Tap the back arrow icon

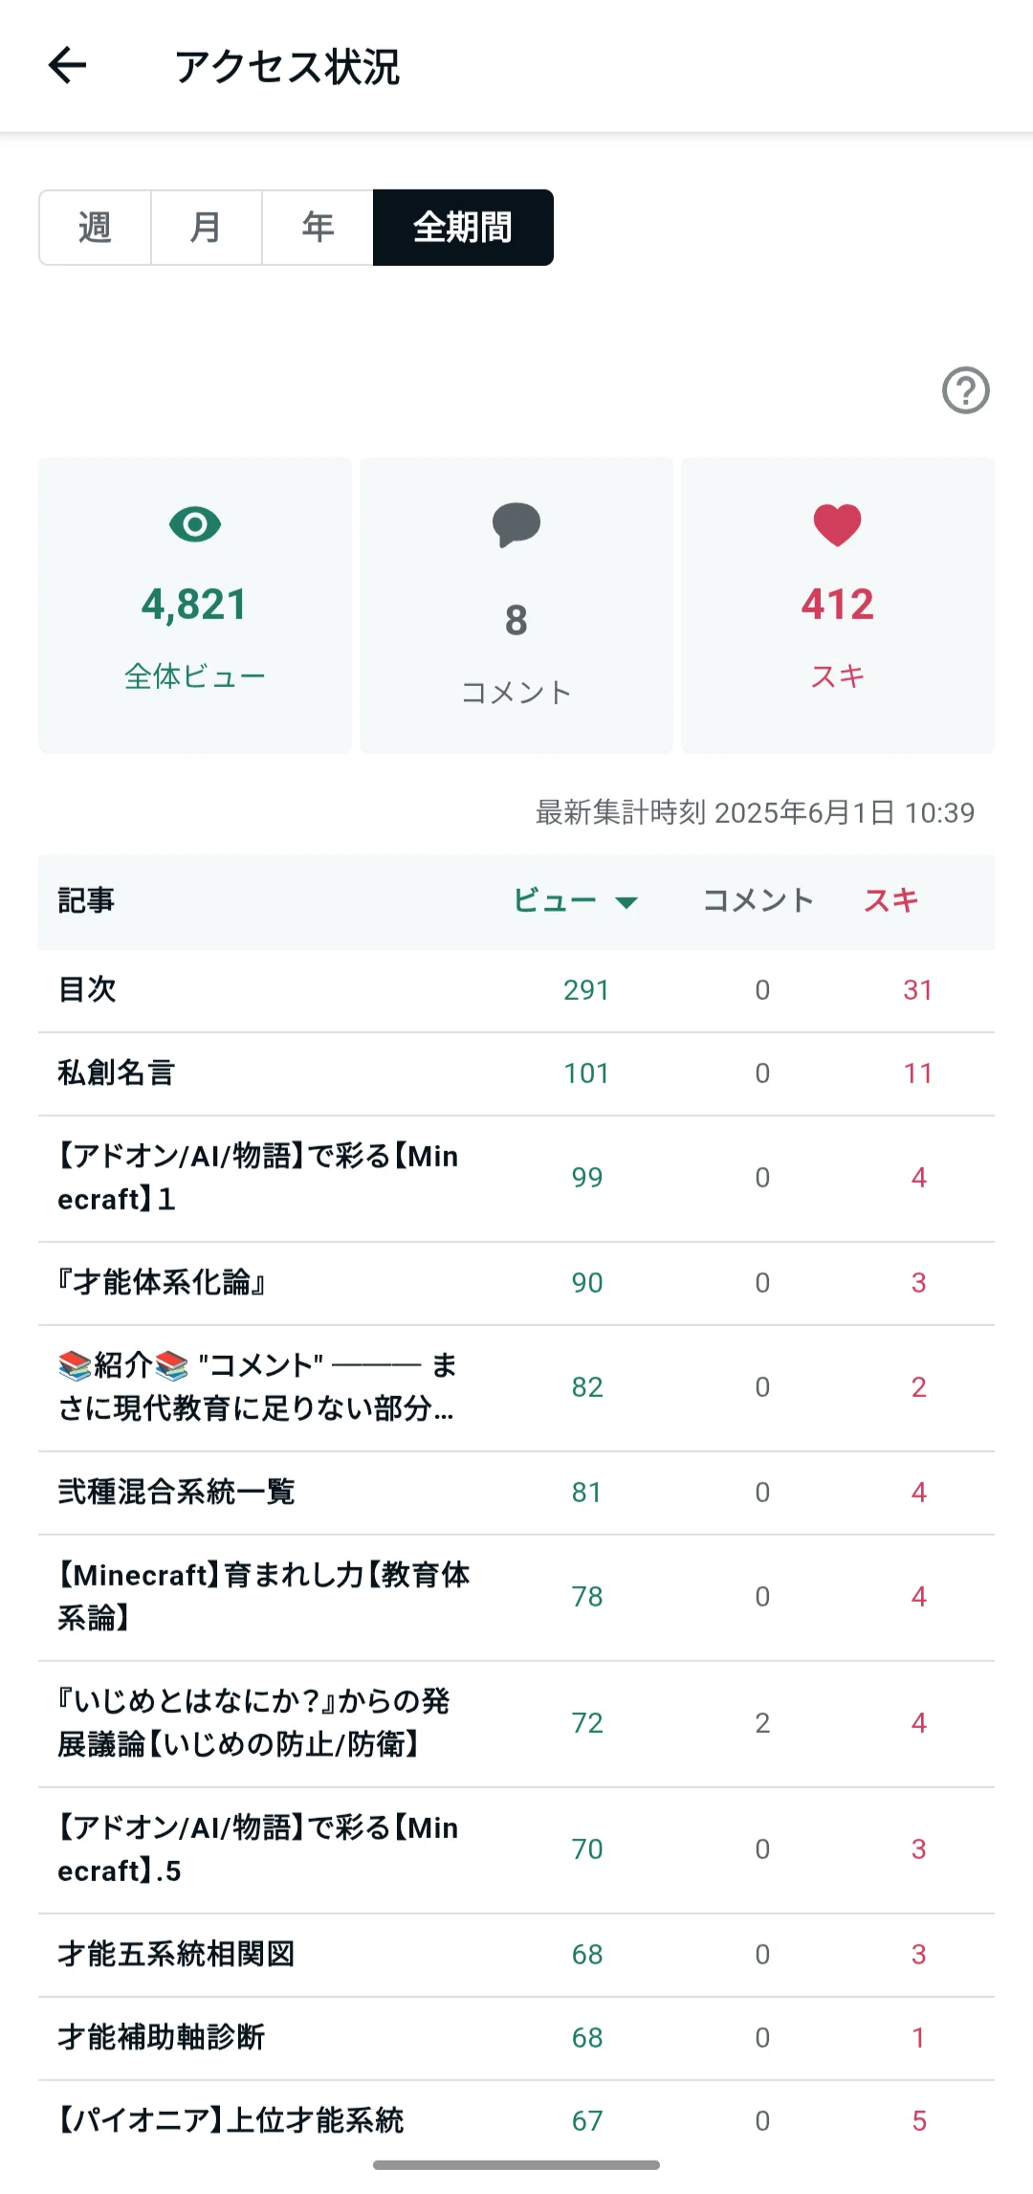[67, 66]
